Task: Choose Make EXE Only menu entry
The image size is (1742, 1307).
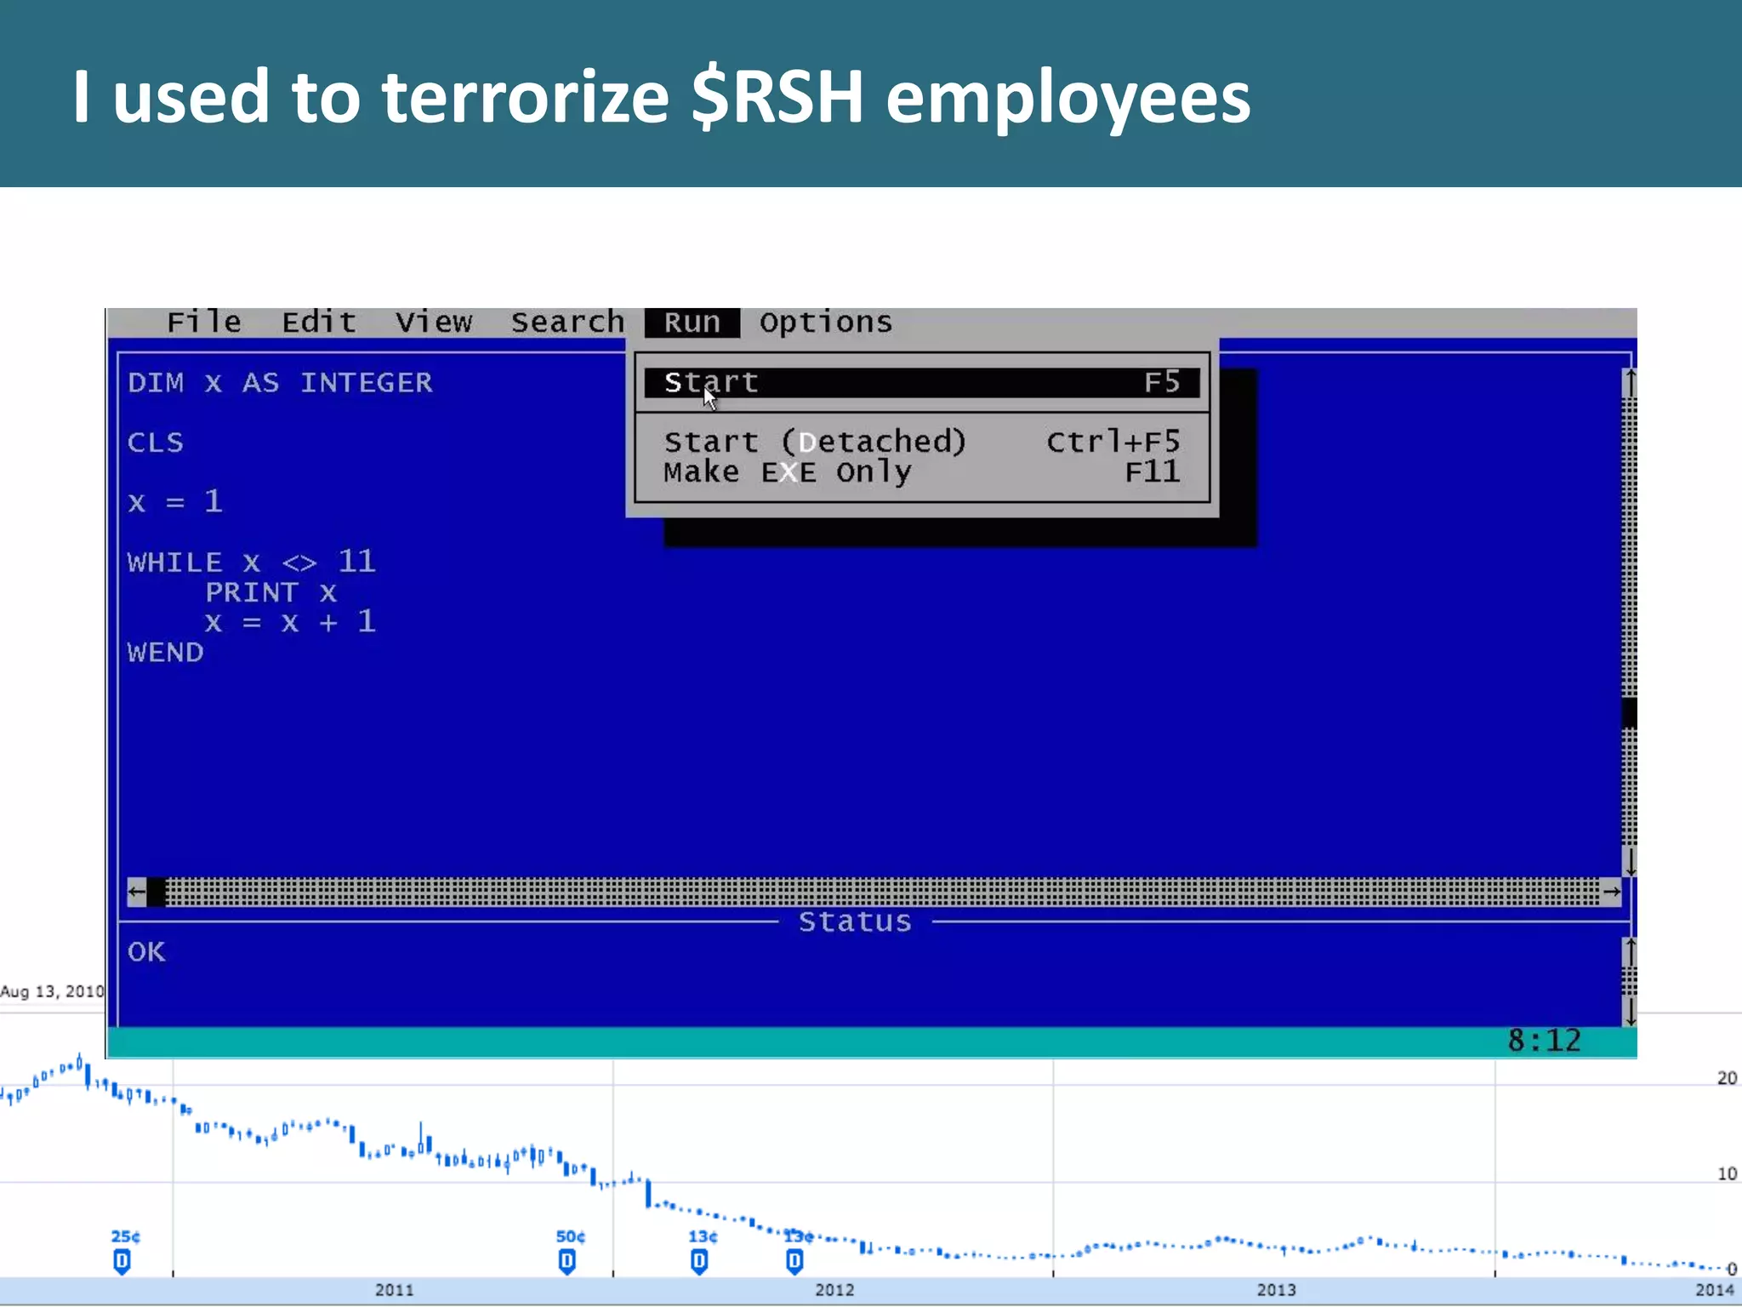Action: [x=922, y=472]
